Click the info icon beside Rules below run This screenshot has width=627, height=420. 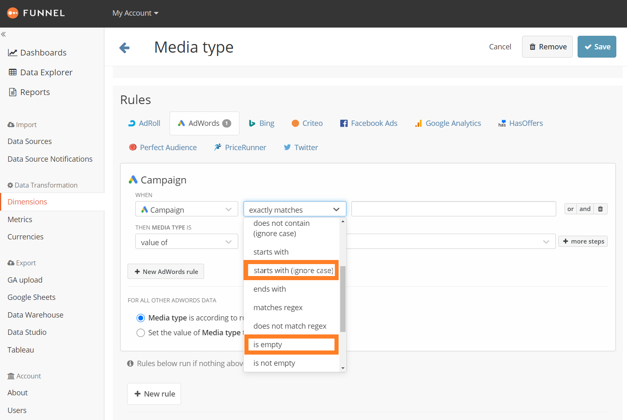(130, 364)
